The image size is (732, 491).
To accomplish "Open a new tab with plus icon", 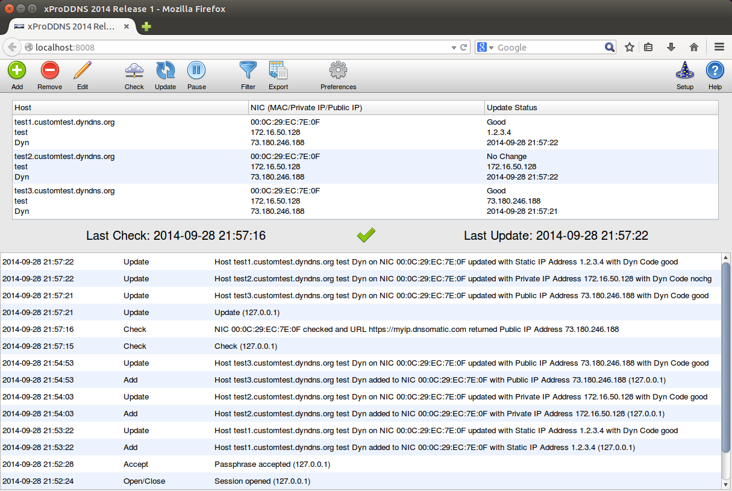I will coord(146,27).
